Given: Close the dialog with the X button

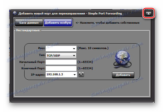Looking at the screenshot, I should (x=148, y=14).
